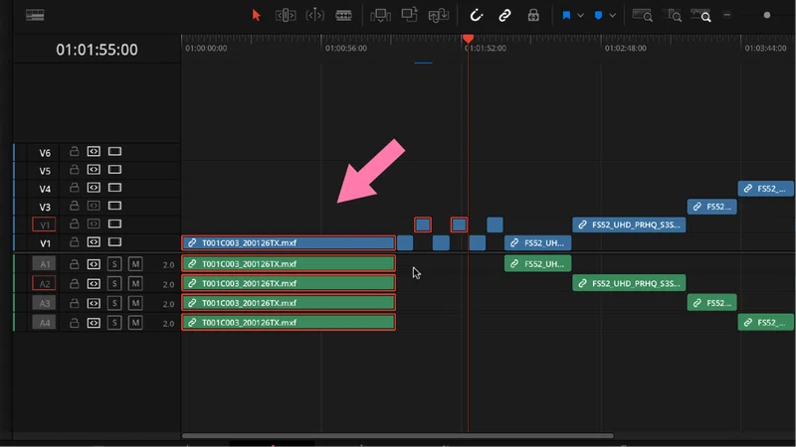Open the flag color dropdown arrow
This screenshot has height=447, width=796.
[580, 16]
